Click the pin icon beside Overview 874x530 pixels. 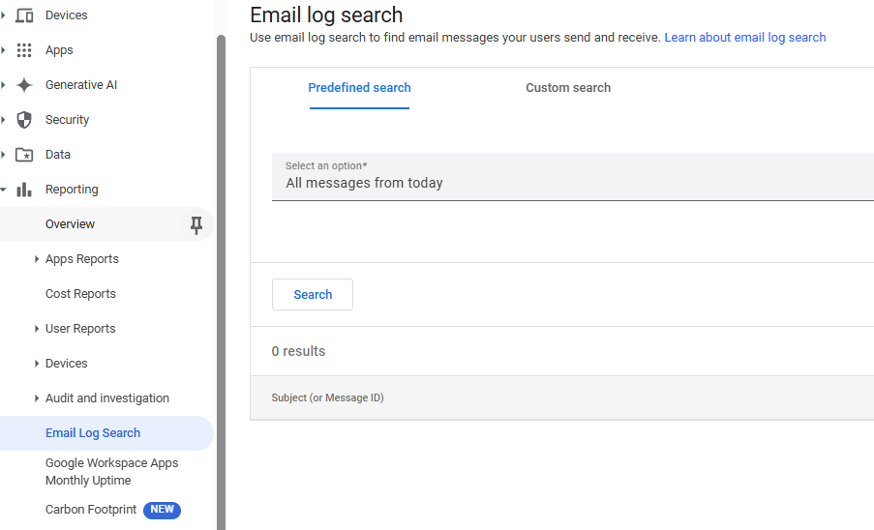point(196,225)
